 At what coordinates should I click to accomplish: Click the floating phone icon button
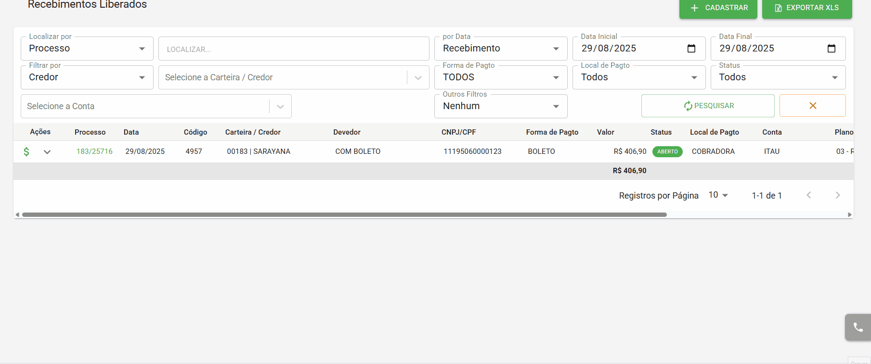(x=858, y=327)
